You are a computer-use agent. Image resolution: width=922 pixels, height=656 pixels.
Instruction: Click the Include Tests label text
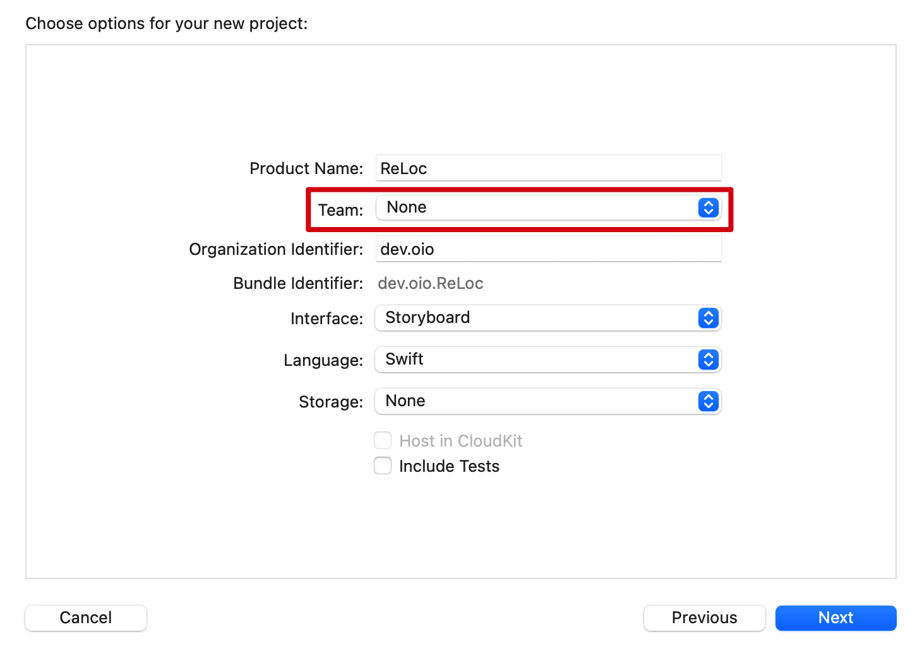coord(449,466)
